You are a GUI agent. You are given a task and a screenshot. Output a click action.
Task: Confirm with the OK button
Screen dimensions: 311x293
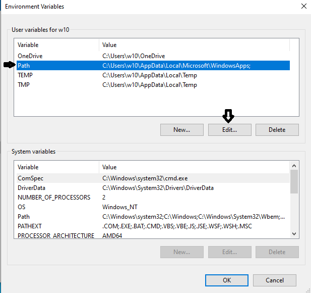[227, 280]
